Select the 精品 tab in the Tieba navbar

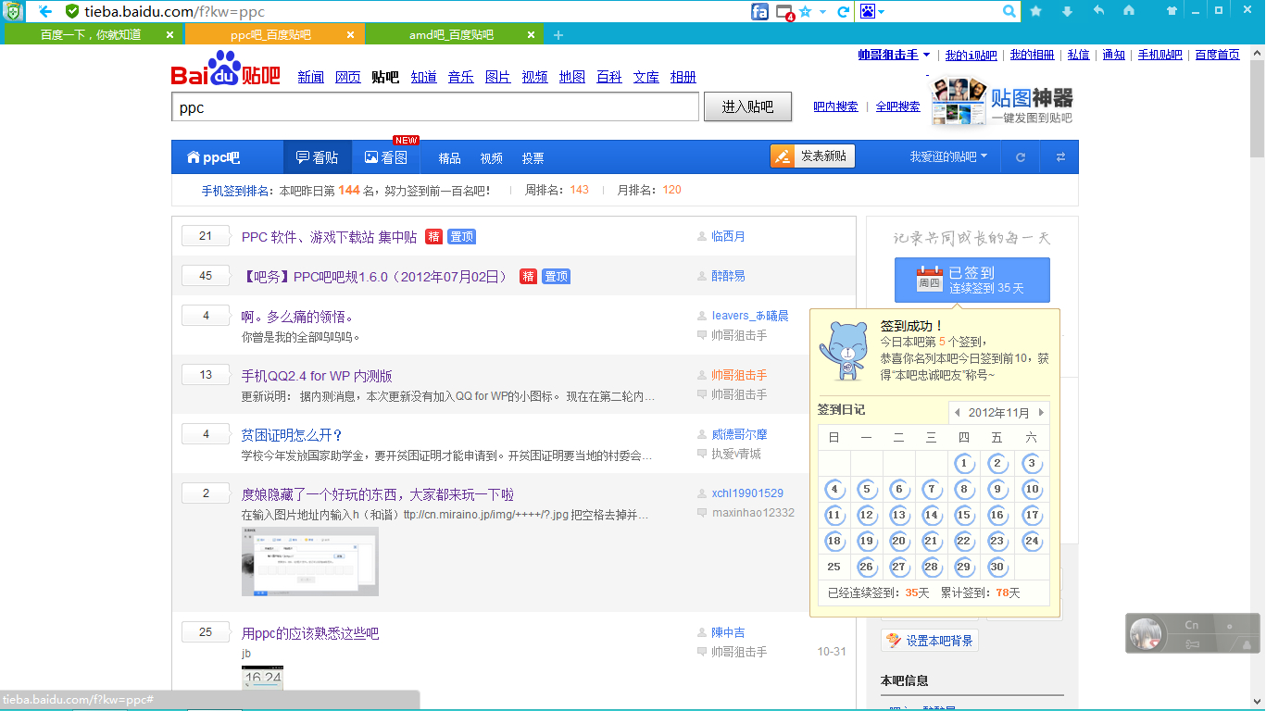(x=449, y=158)
